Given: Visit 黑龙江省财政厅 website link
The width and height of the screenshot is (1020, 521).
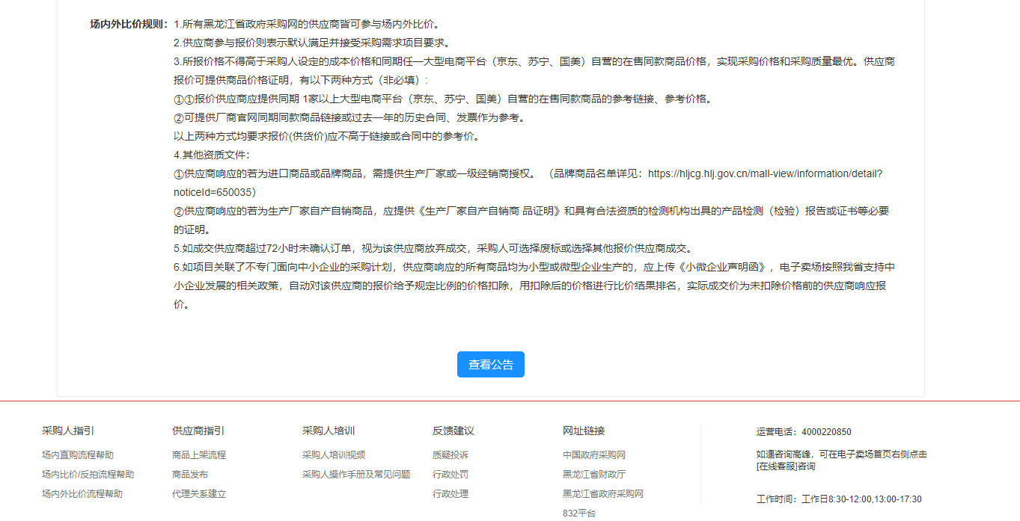Looking at the screenshot, I should pos(593,474).
